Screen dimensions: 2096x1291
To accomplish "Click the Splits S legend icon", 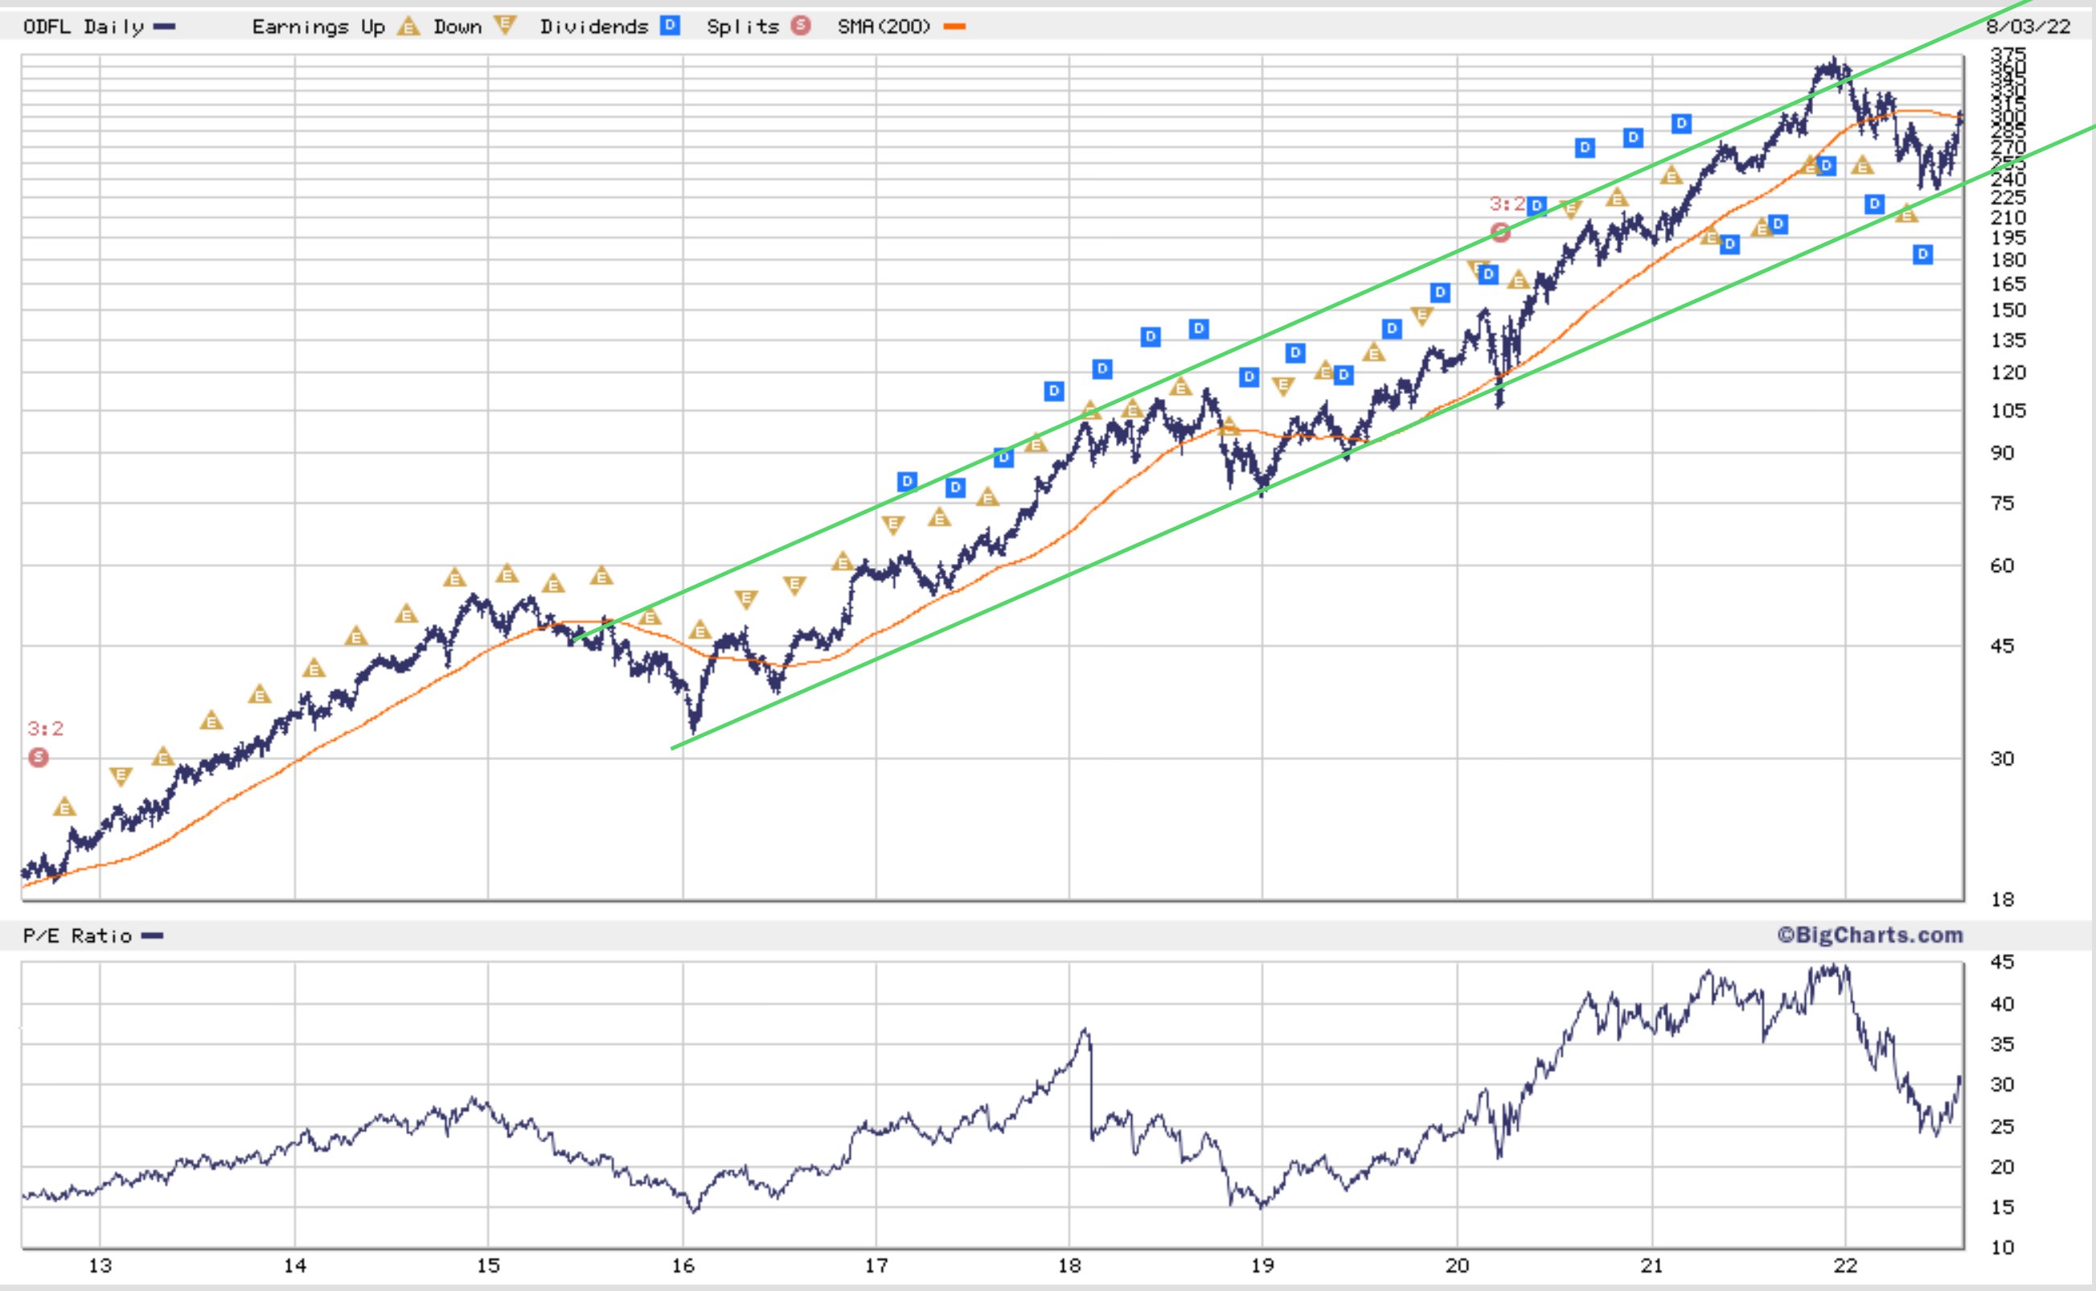I will click(800, 27).
